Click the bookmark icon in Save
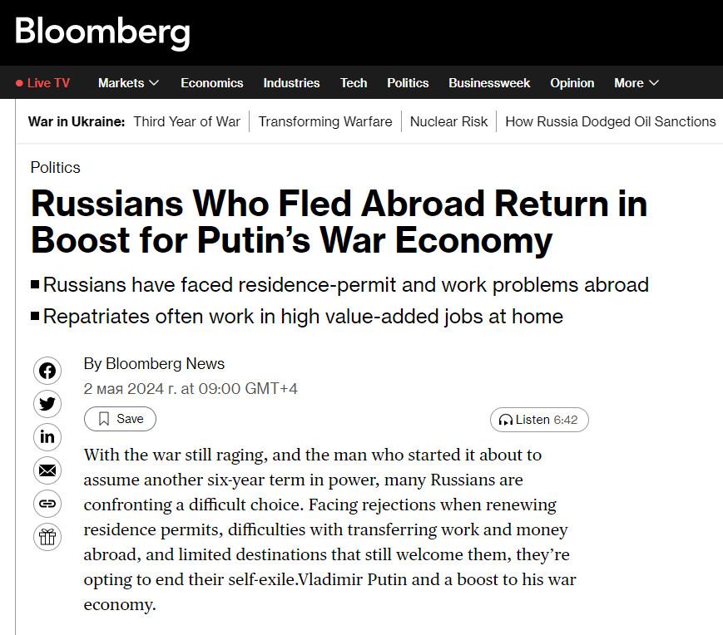 [104, 419]
